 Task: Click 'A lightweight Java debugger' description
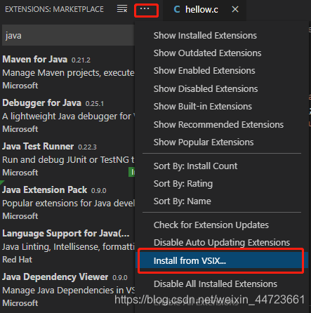(x=68, y=116)
